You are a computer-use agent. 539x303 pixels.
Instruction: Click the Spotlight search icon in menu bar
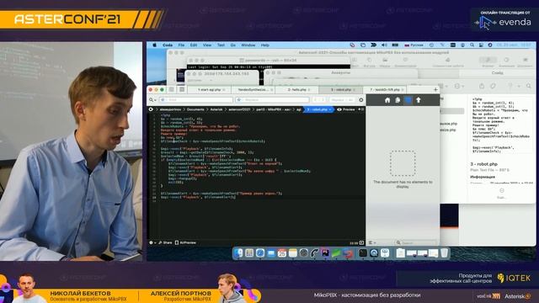point(472,45)
